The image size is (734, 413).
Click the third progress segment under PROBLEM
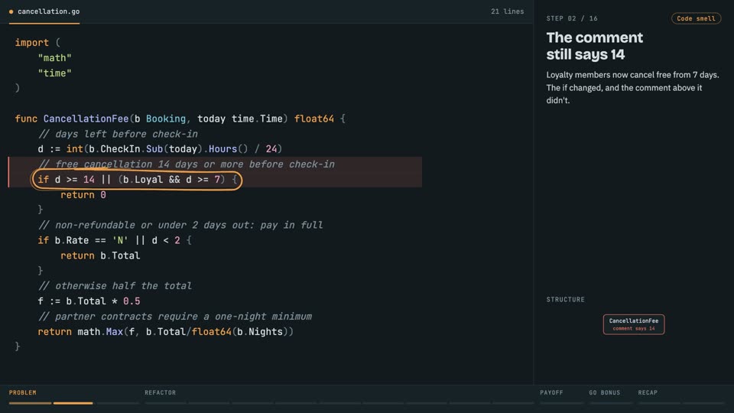point(118,403)
